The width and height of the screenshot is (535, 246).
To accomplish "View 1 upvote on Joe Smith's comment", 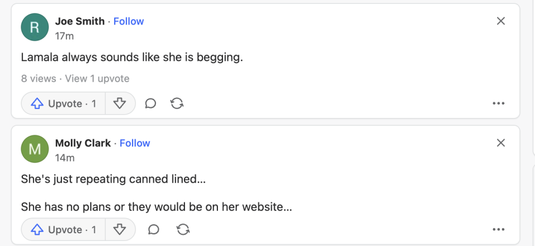I will click(97, 78).
